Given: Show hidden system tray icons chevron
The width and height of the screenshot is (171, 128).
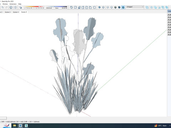Looking at the screenshot, I should pos(170,126).
